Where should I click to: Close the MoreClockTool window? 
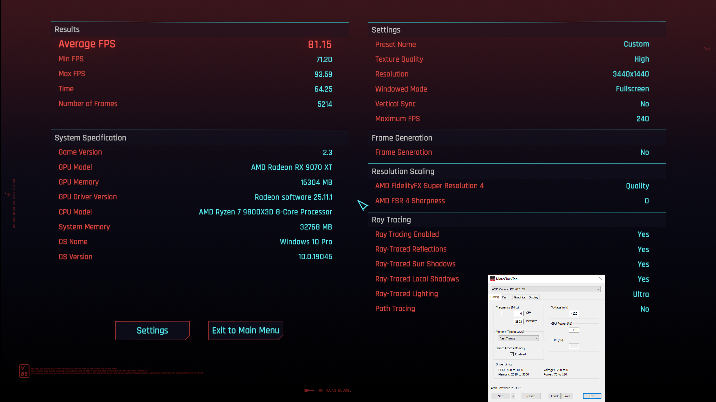(601, 279)
